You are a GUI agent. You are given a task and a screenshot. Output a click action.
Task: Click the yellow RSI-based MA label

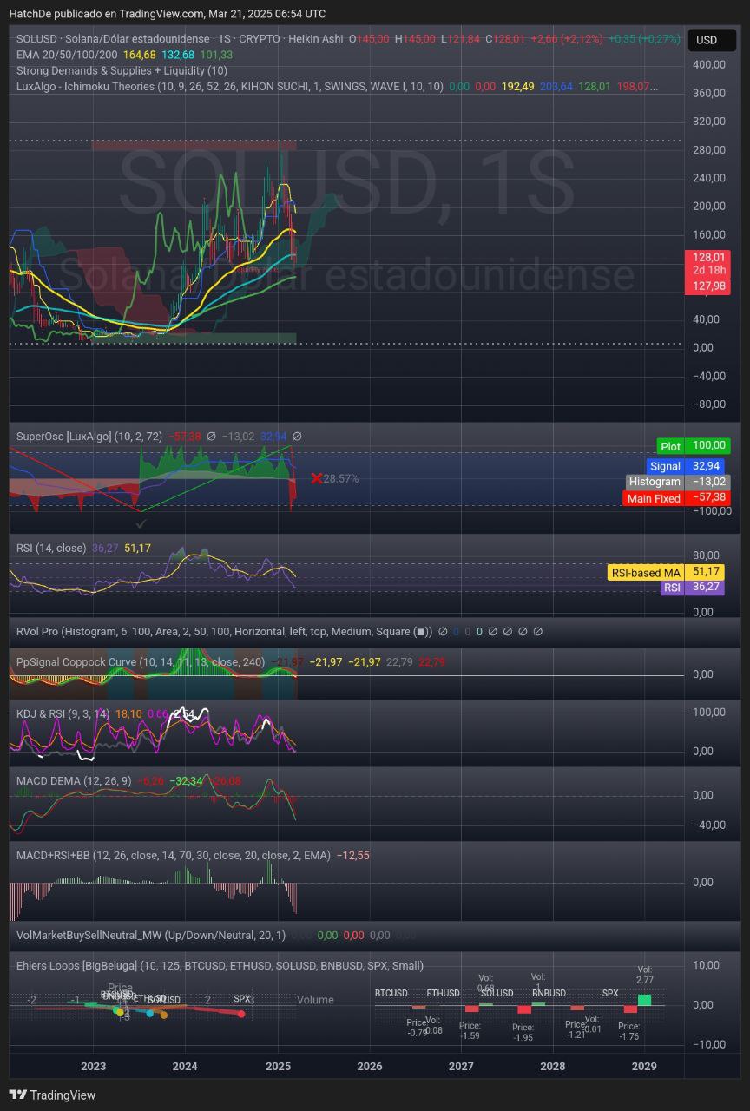coord(646,572)
